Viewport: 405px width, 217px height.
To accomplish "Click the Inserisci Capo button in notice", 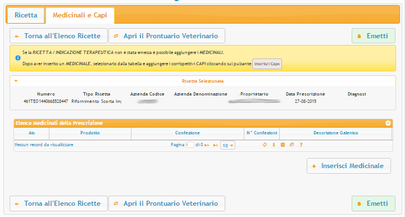I will [x=267, y=64].
